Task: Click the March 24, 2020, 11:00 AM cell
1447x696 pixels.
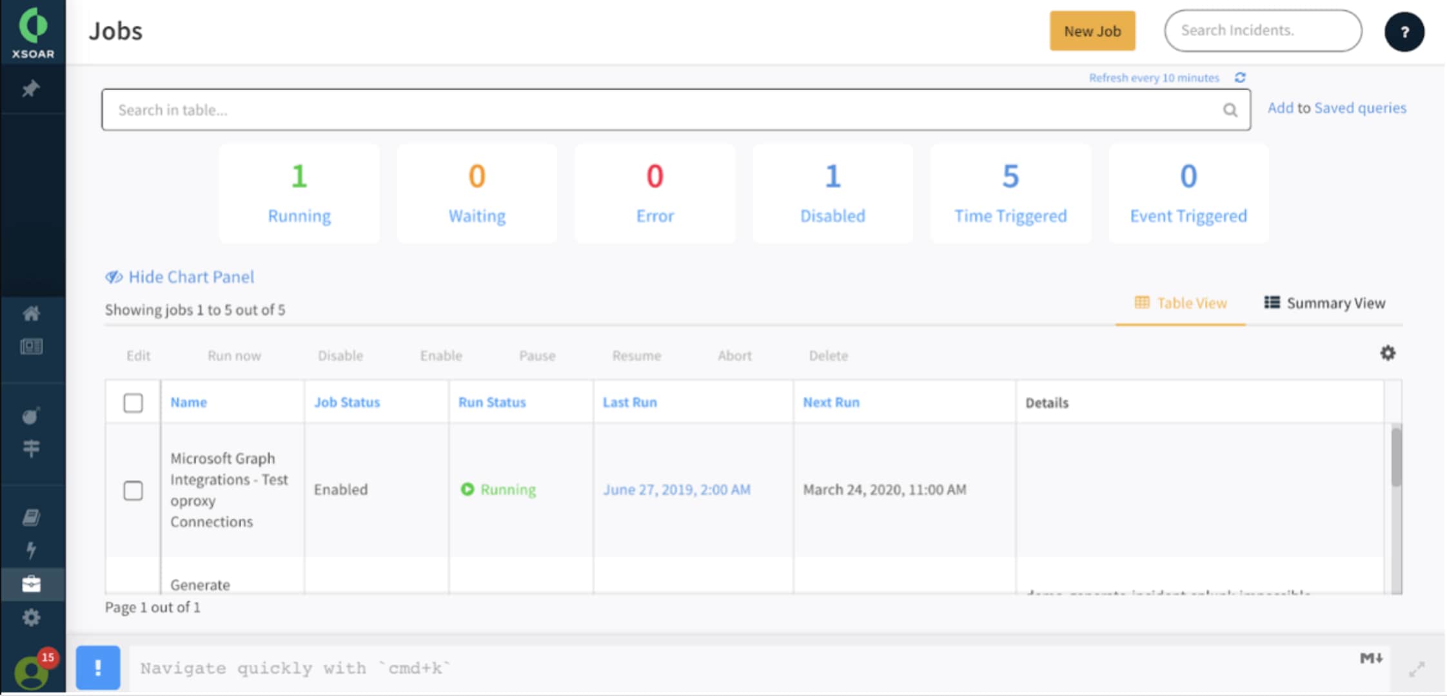Action: pyautogui.click(x=884, y=490)
